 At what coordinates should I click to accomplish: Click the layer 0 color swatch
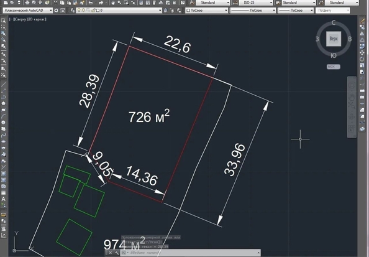98,11
